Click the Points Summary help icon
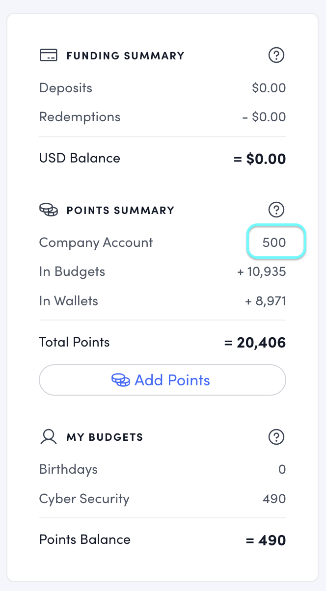The image size is (326, 591). tap(276, 210)
